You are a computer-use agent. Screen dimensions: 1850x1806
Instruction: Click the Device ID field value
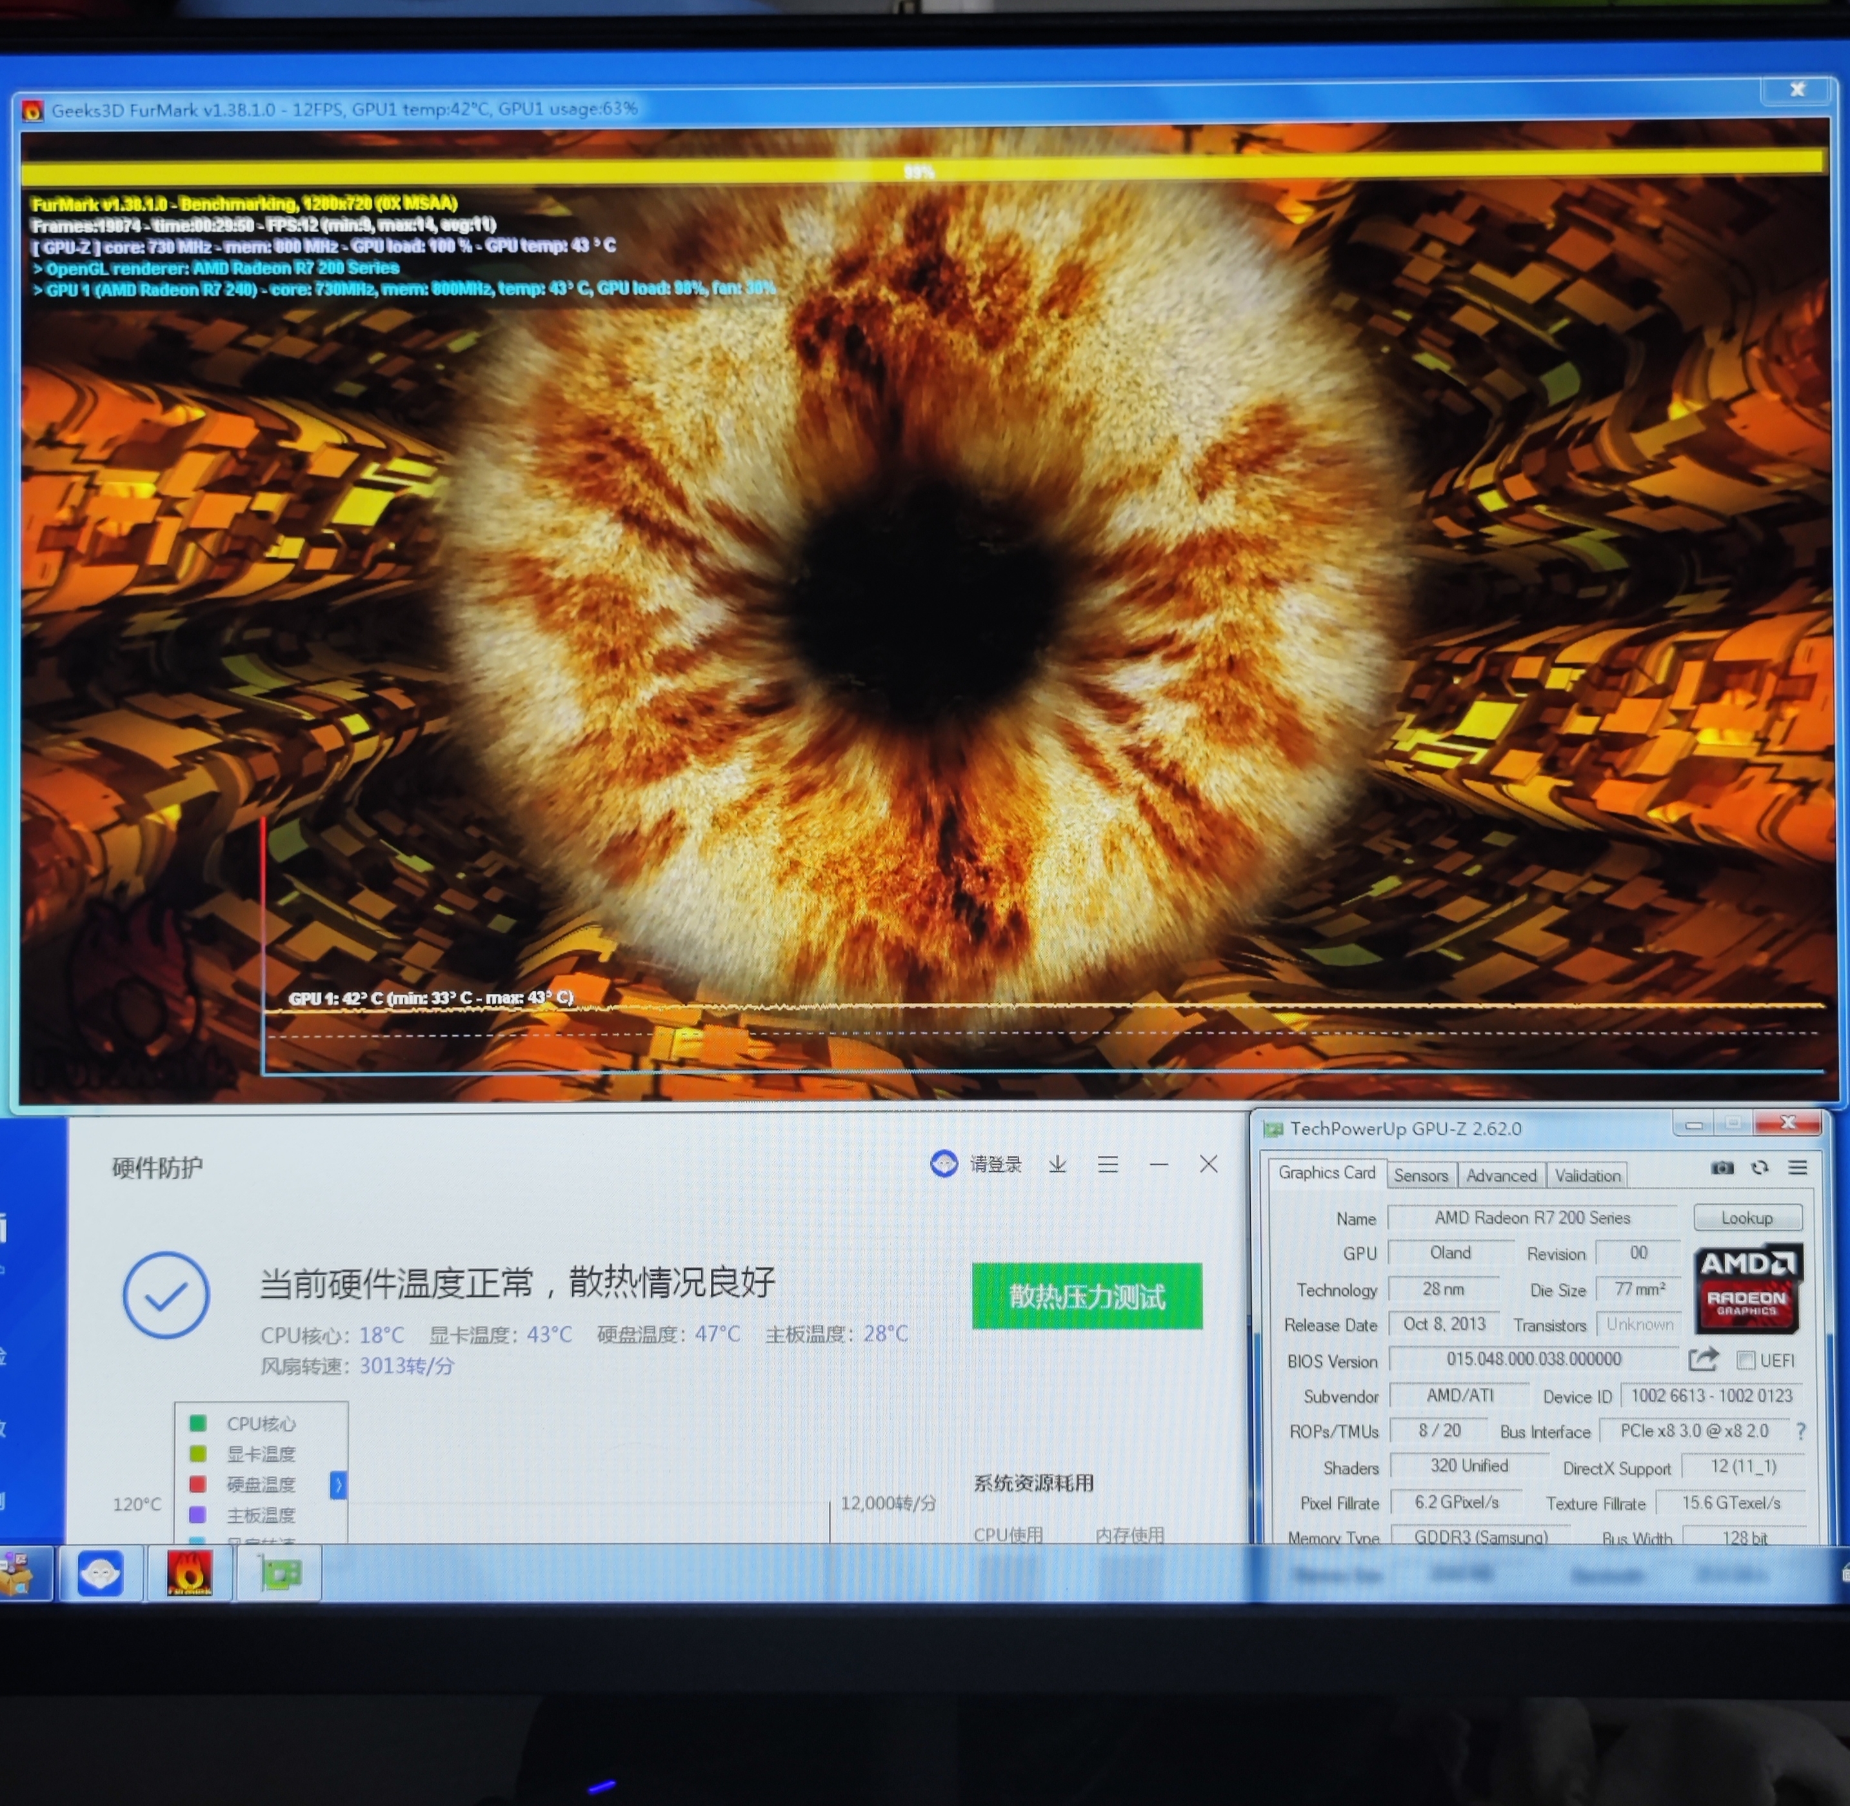(1711, 1395)
